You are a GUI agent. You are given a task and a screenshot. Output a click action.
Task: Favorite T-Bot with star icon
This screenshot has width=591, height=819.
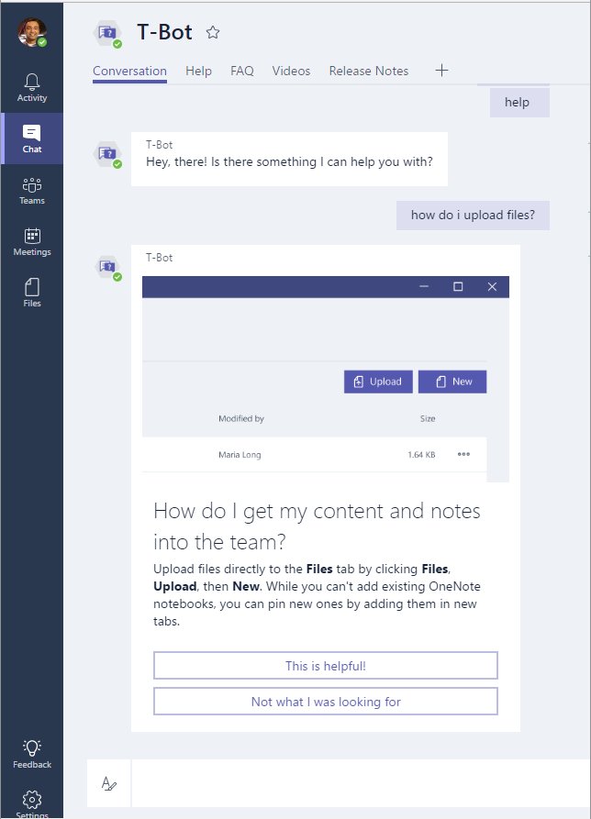(213, 32)
